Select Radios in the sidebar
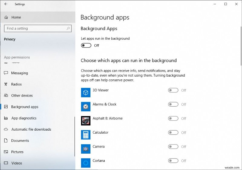 tap(16, 84)
